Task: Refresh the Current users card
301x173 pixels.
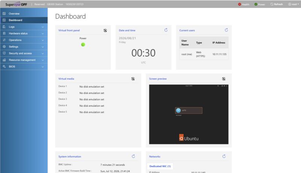Action: 227,30
